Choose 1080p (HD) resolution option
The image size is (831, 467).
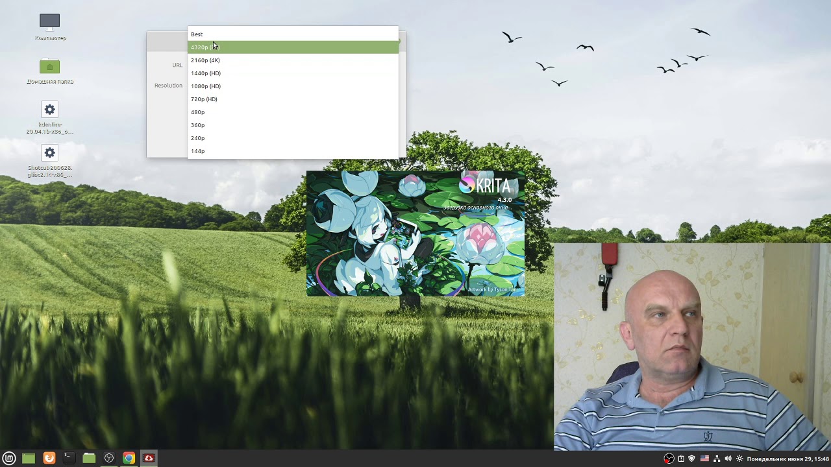[x=293, y=86]
